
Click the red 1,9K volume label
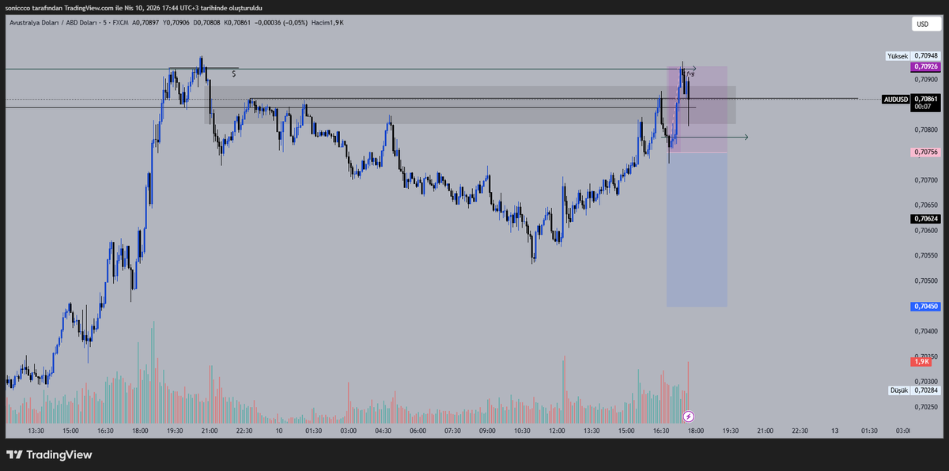pos(921,361)
